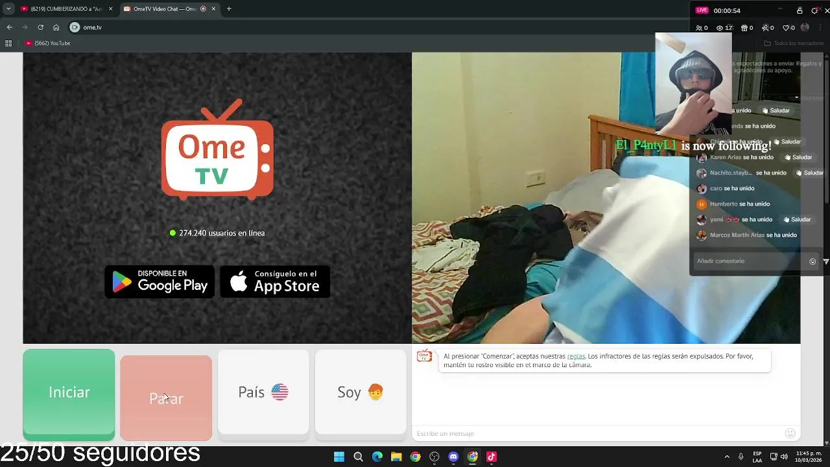Close the OmeTV Video Chat tab

pyautogui.click(x=213, y=9)
